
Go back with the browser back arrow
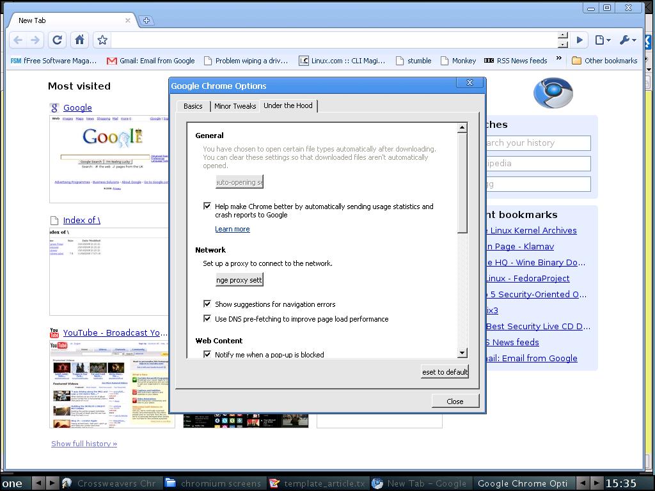pos(18,40)
